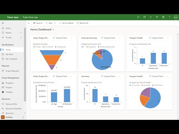Open OnePlan area switcher
The width and height of the screenshot is (179, 134).
(12, 117)
